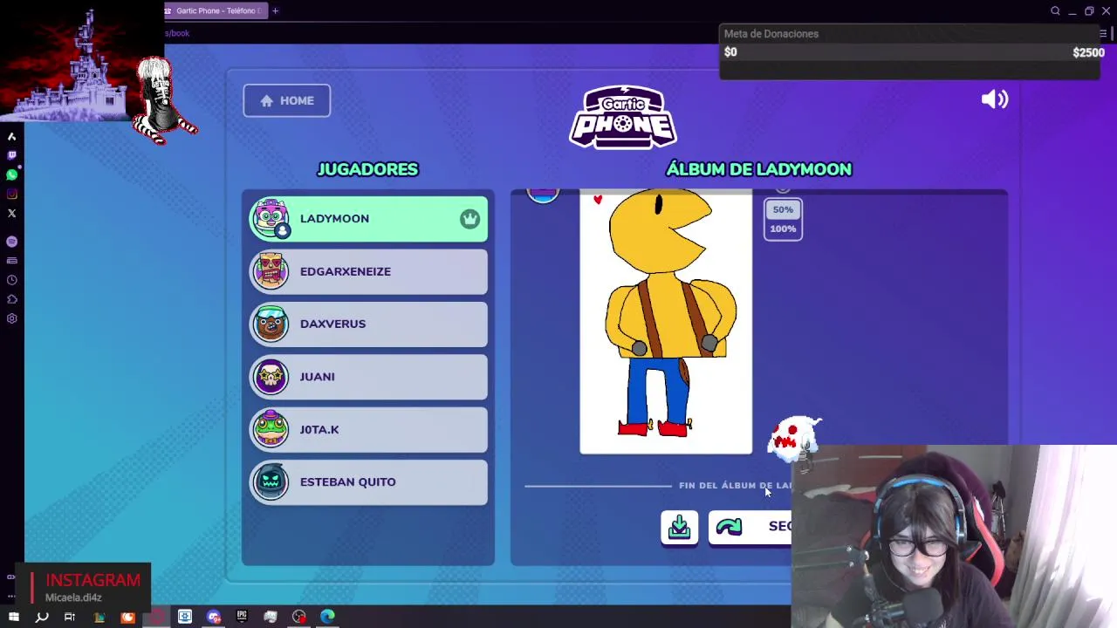Open Microsoft Edge from the taskbar
Viewport: 1117px width, 628px height.
(x=327, y=618)
